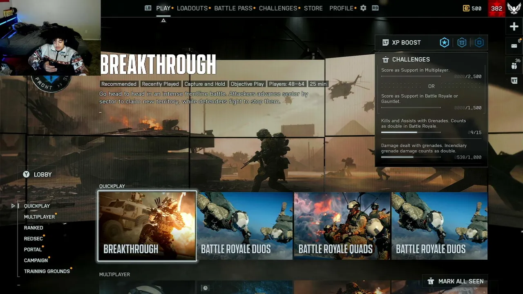523x294 pixels.
Task: Open the mail inbox envelope icon
Action: [x=514, y=46]
